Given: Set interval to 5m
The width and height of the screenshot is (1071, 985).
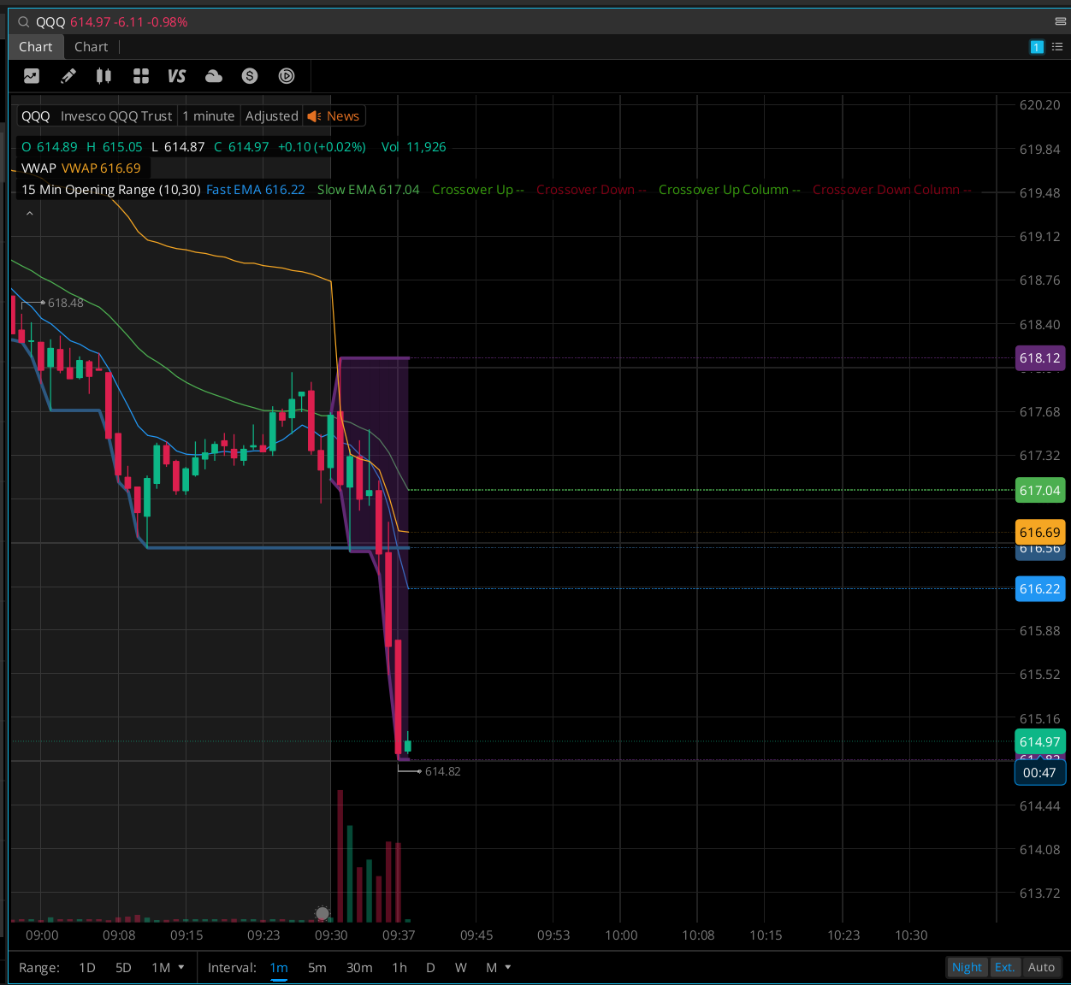Looking at the screenshot, I should pos(317,967).
